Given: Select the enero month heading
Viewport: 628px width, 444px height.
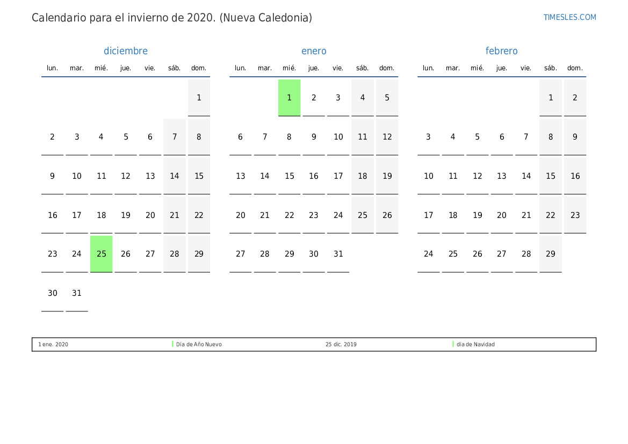Looking at the screenshot, I should tap(314, 51).
